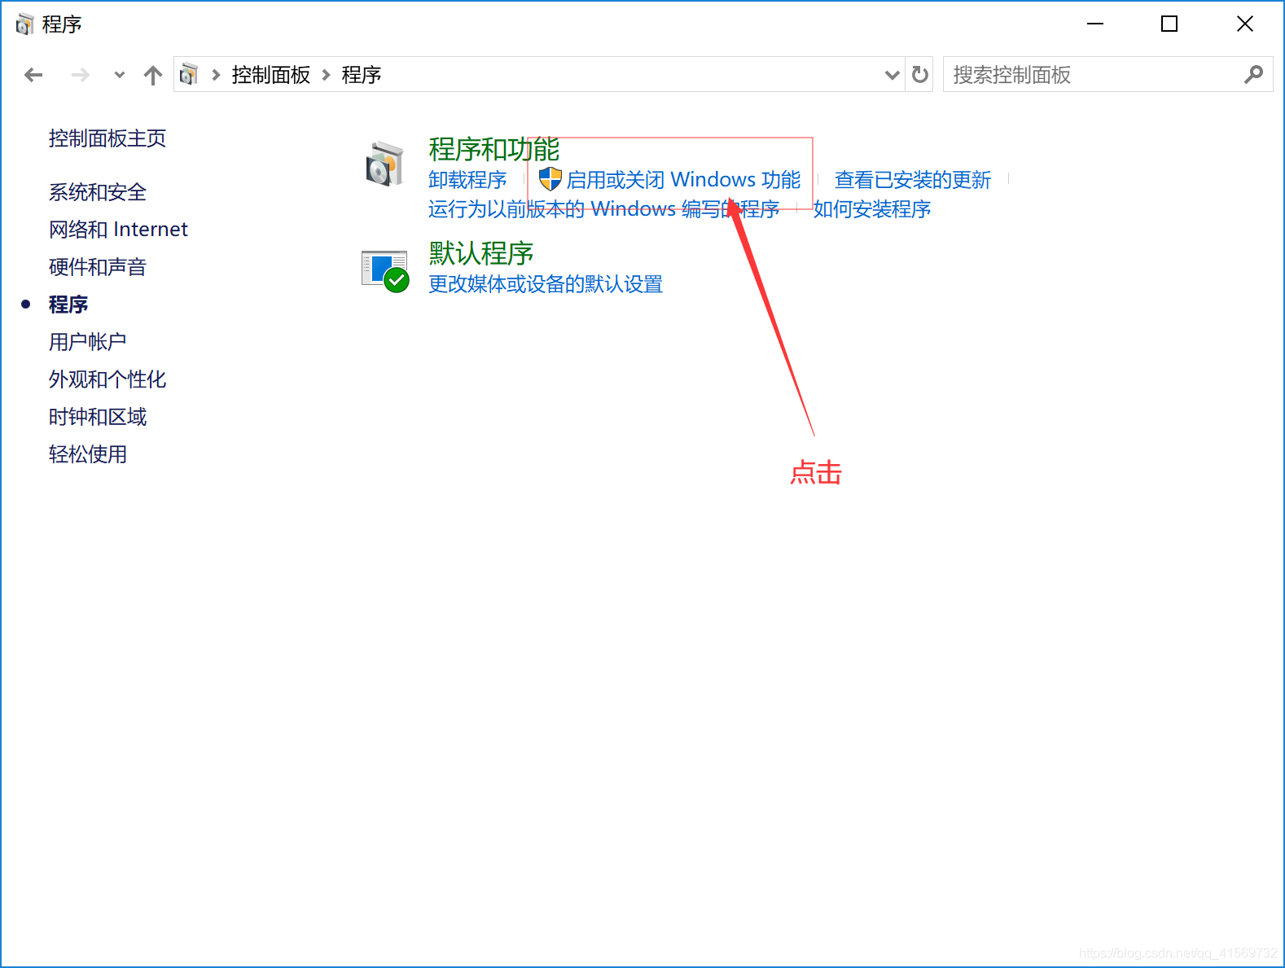The image size is (1285, 968).
Task: Open 运行为以前版本的 Windows 编写的程序
Action: pos(604,209)
